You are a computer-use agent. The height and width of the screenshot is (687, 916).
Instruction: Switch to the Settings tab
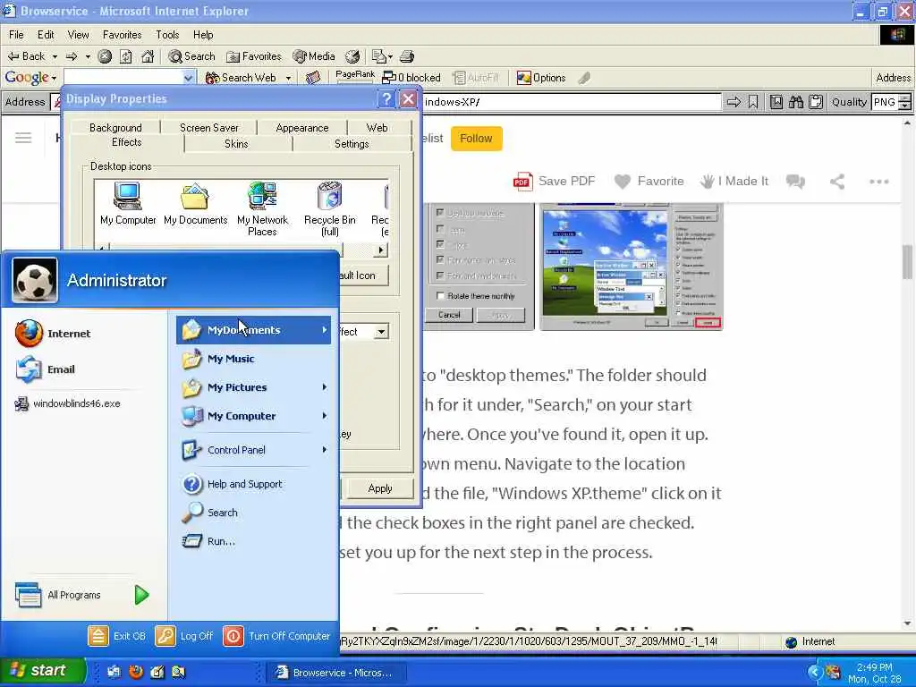point(352,144)
